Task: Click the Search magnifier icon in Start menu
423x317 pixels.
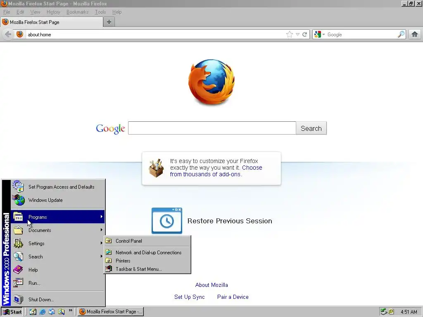Action: (x=18, y=256)
